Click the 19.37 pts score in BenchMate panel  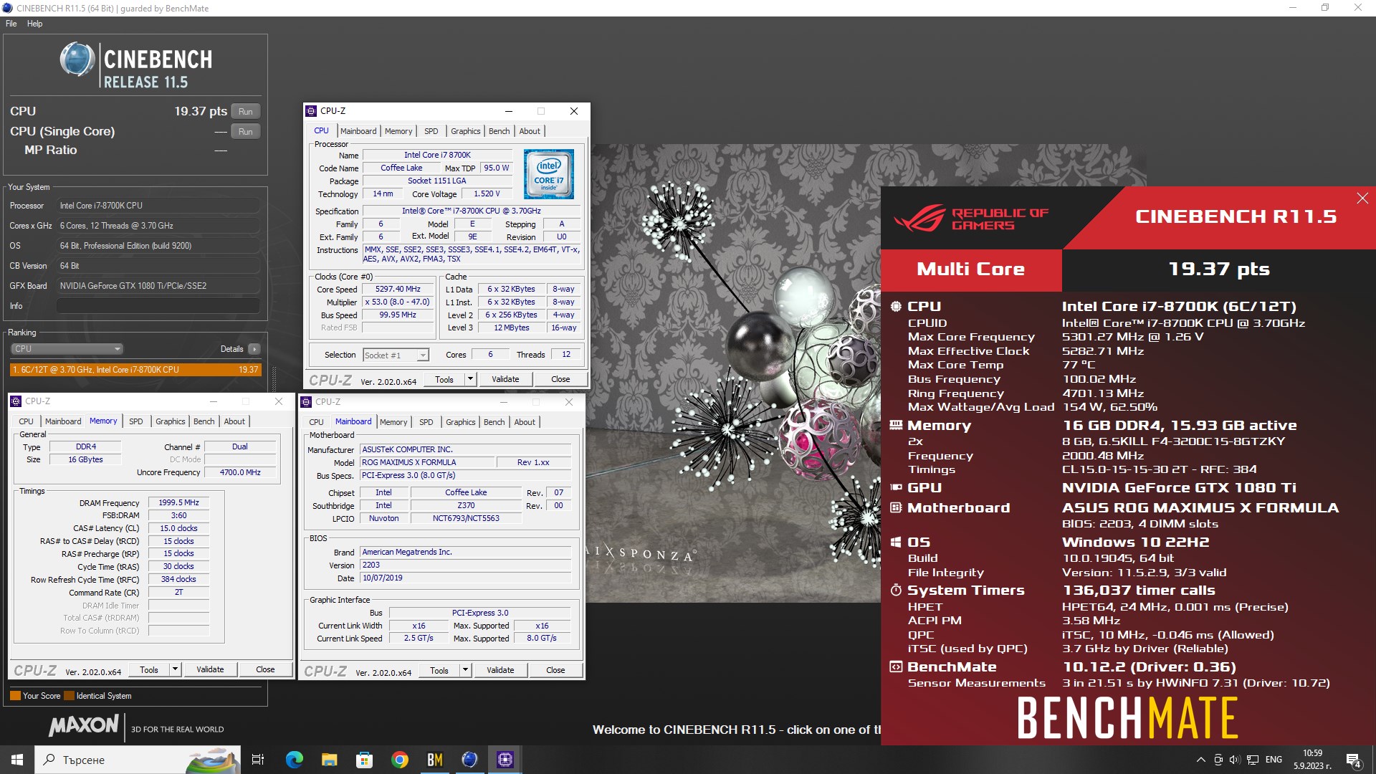[x=1218, y=269]
